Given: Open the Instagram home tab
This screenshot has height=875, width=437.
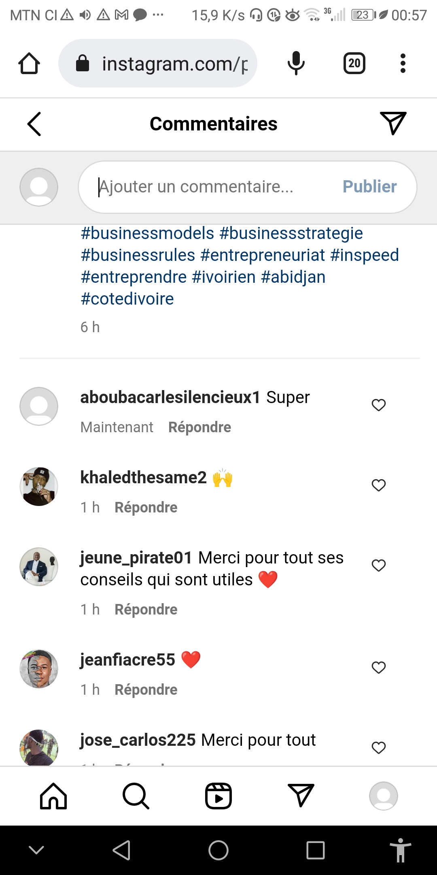Looking at the screenshot, I should point(53,796).
